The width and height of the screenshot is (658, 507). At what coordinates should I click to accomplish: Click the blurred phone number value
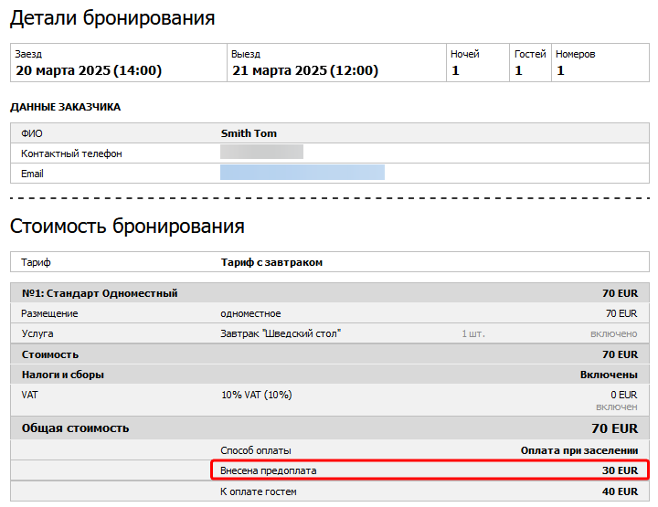point(262,152)
